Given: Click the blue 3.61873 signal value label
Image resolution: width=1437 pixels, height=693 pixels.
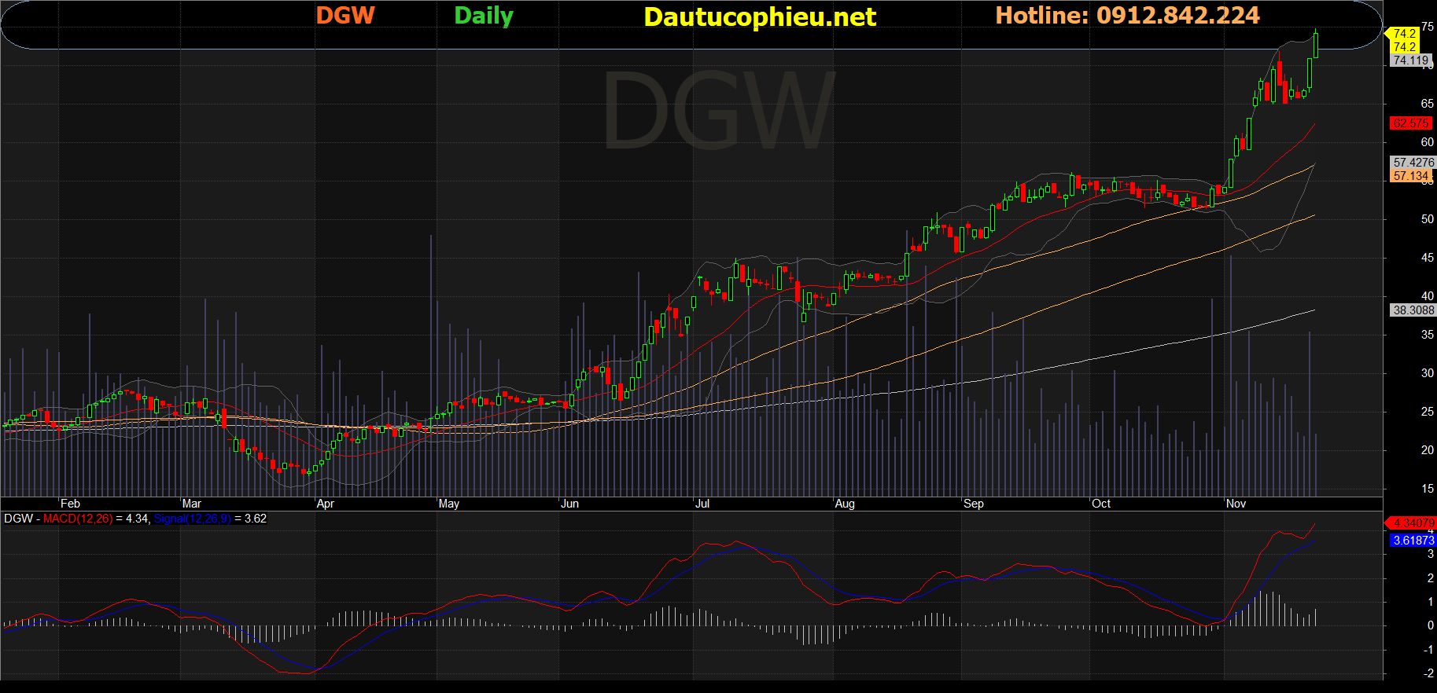Looking at the screenshot, I should coord(1413,541).
